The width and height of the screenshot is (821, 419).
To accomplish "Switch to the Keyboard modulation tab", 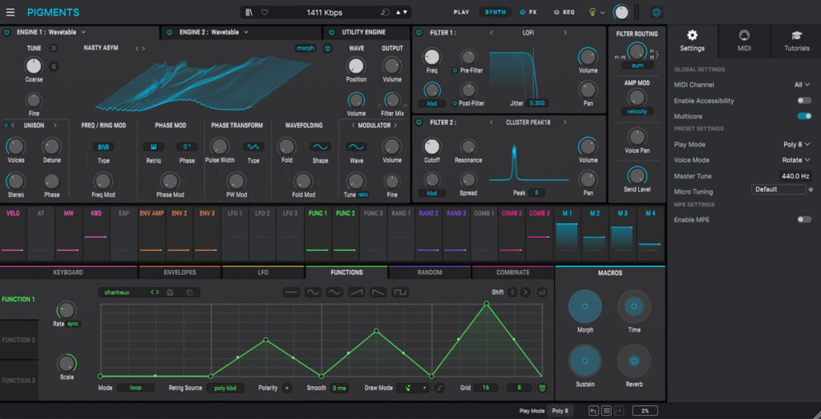I will 68,272.
